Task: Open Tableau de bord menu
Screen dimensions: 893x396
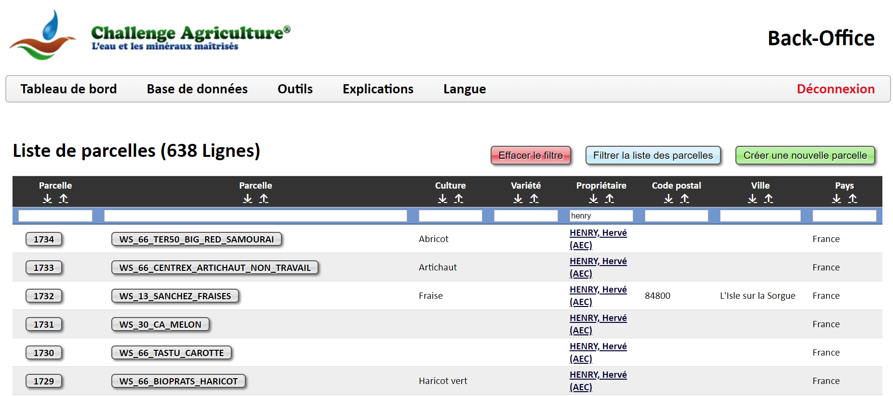Action: (69, 89)
